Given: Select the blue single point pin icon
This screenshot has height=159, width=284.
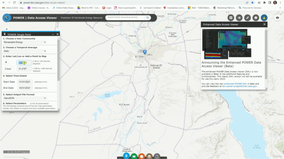Looking at the screenshot, I should tap(126, 156).
